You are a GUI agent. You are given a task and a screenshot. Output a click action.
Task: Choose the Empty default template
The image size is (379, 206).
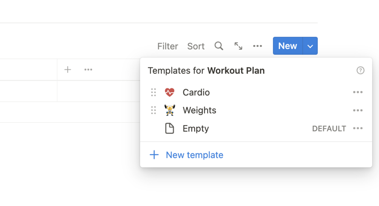[x=196, y=128]
